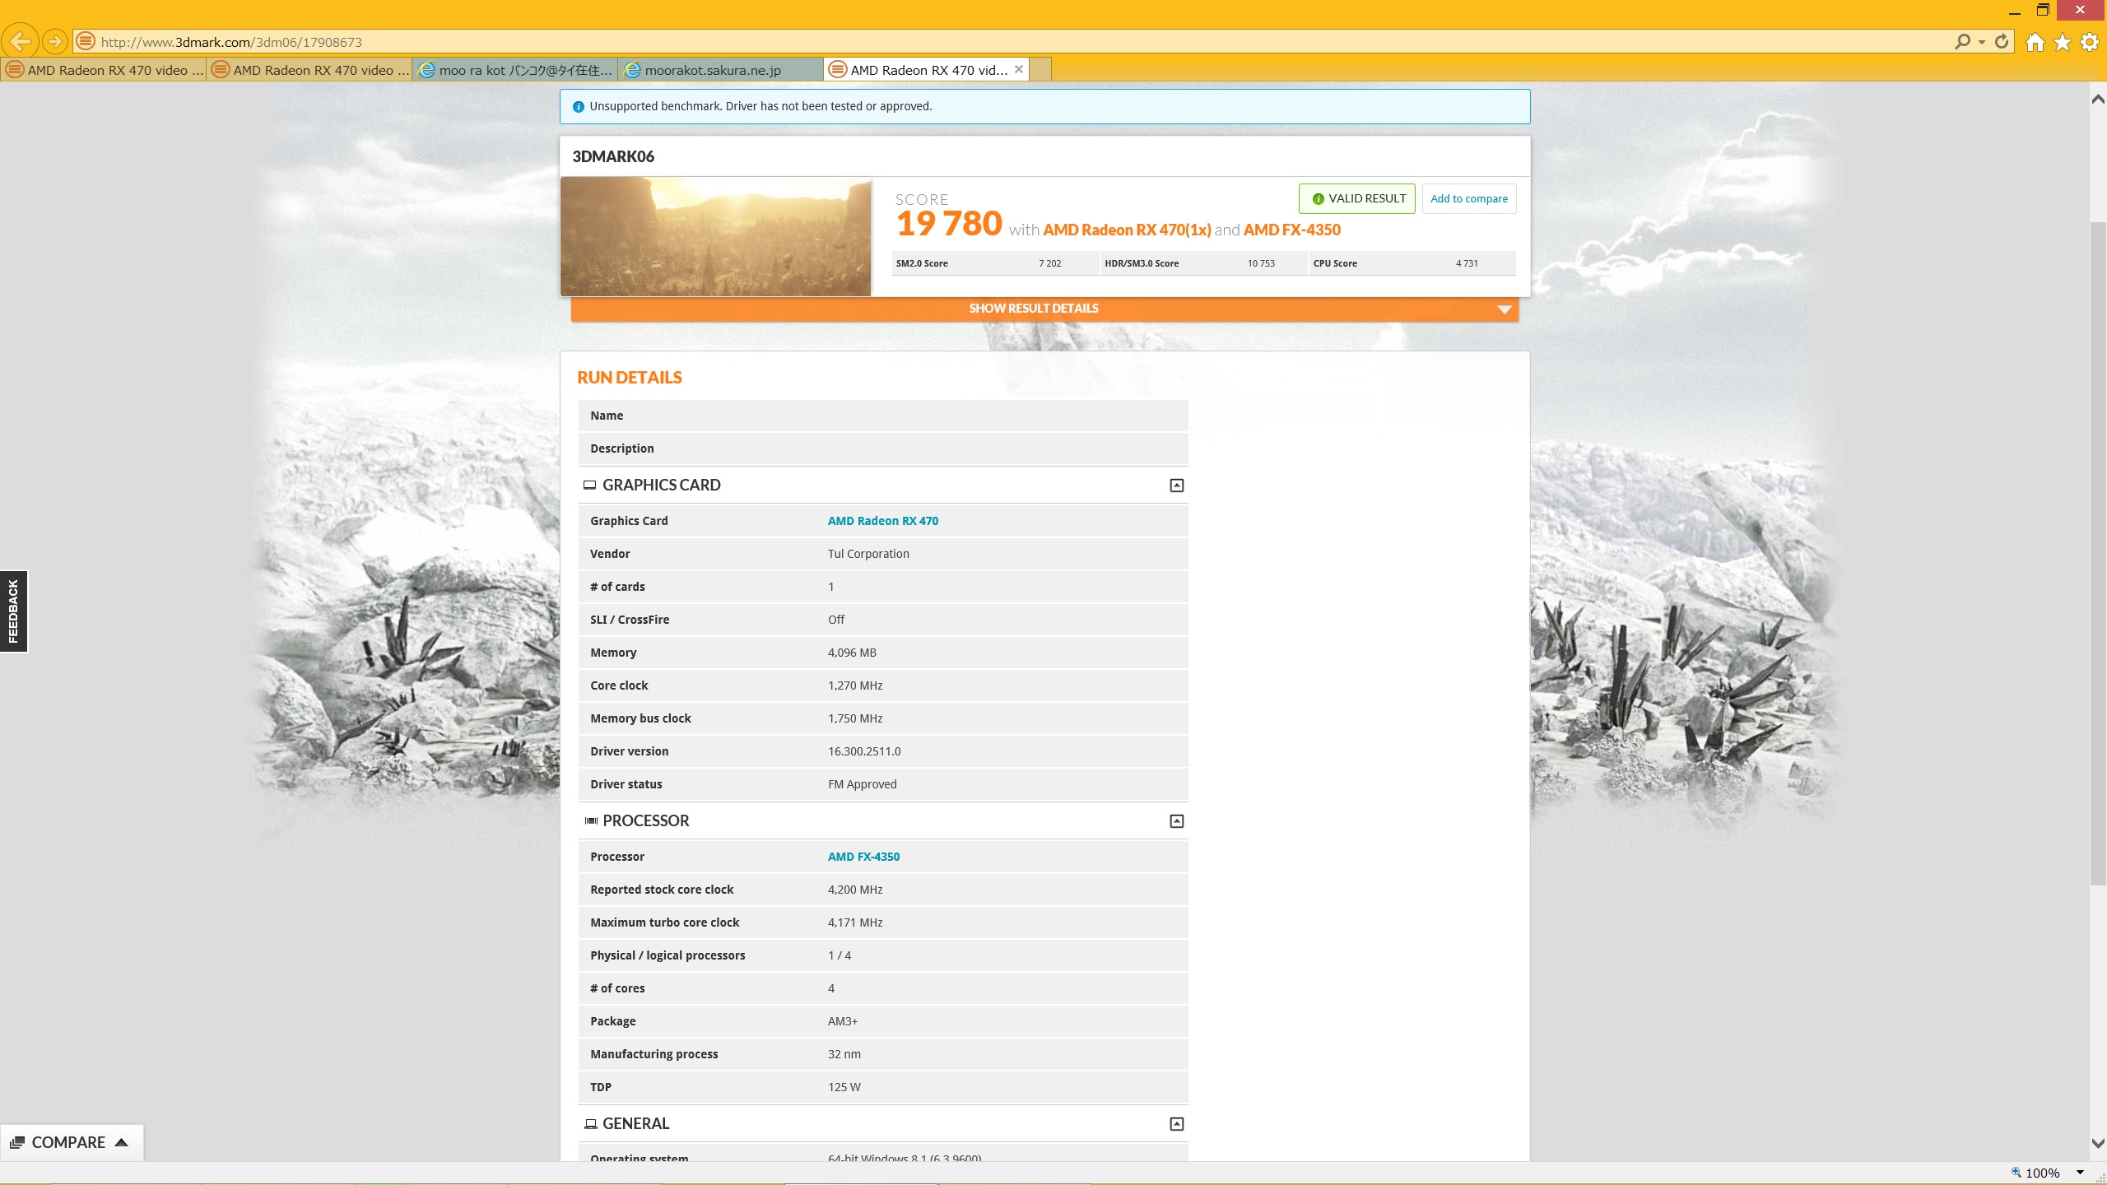Click the GRAPHICS CARD monitor icon
This screenshot has height=1185, width=2107.
coord(590,486)
